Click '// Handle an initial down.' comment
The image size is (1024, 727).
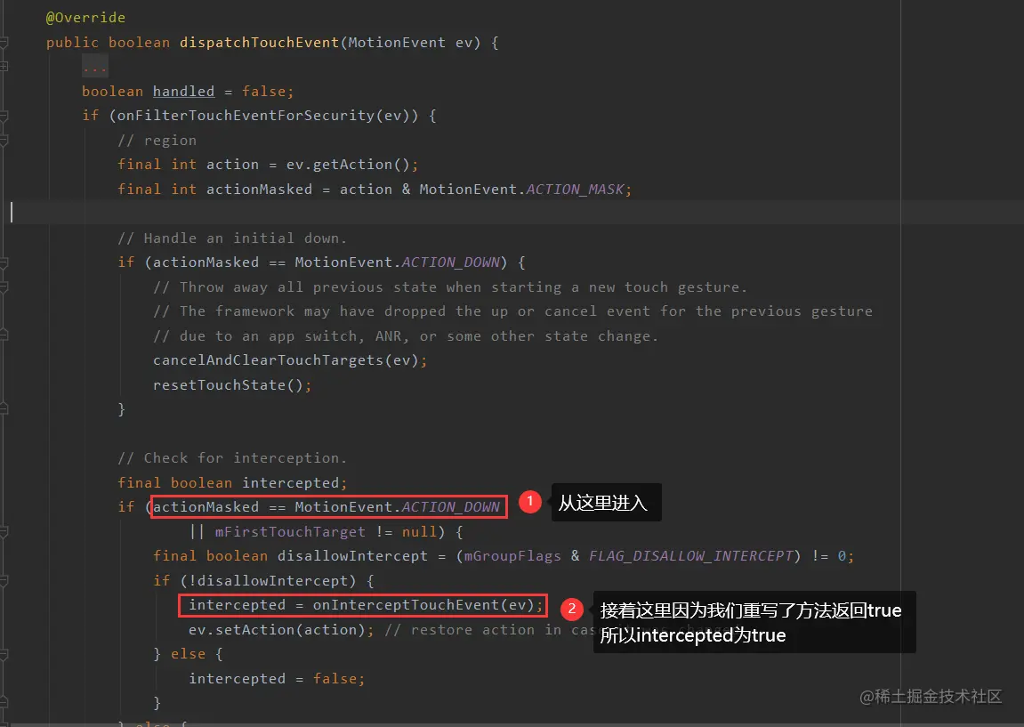(x=232, y=238)
